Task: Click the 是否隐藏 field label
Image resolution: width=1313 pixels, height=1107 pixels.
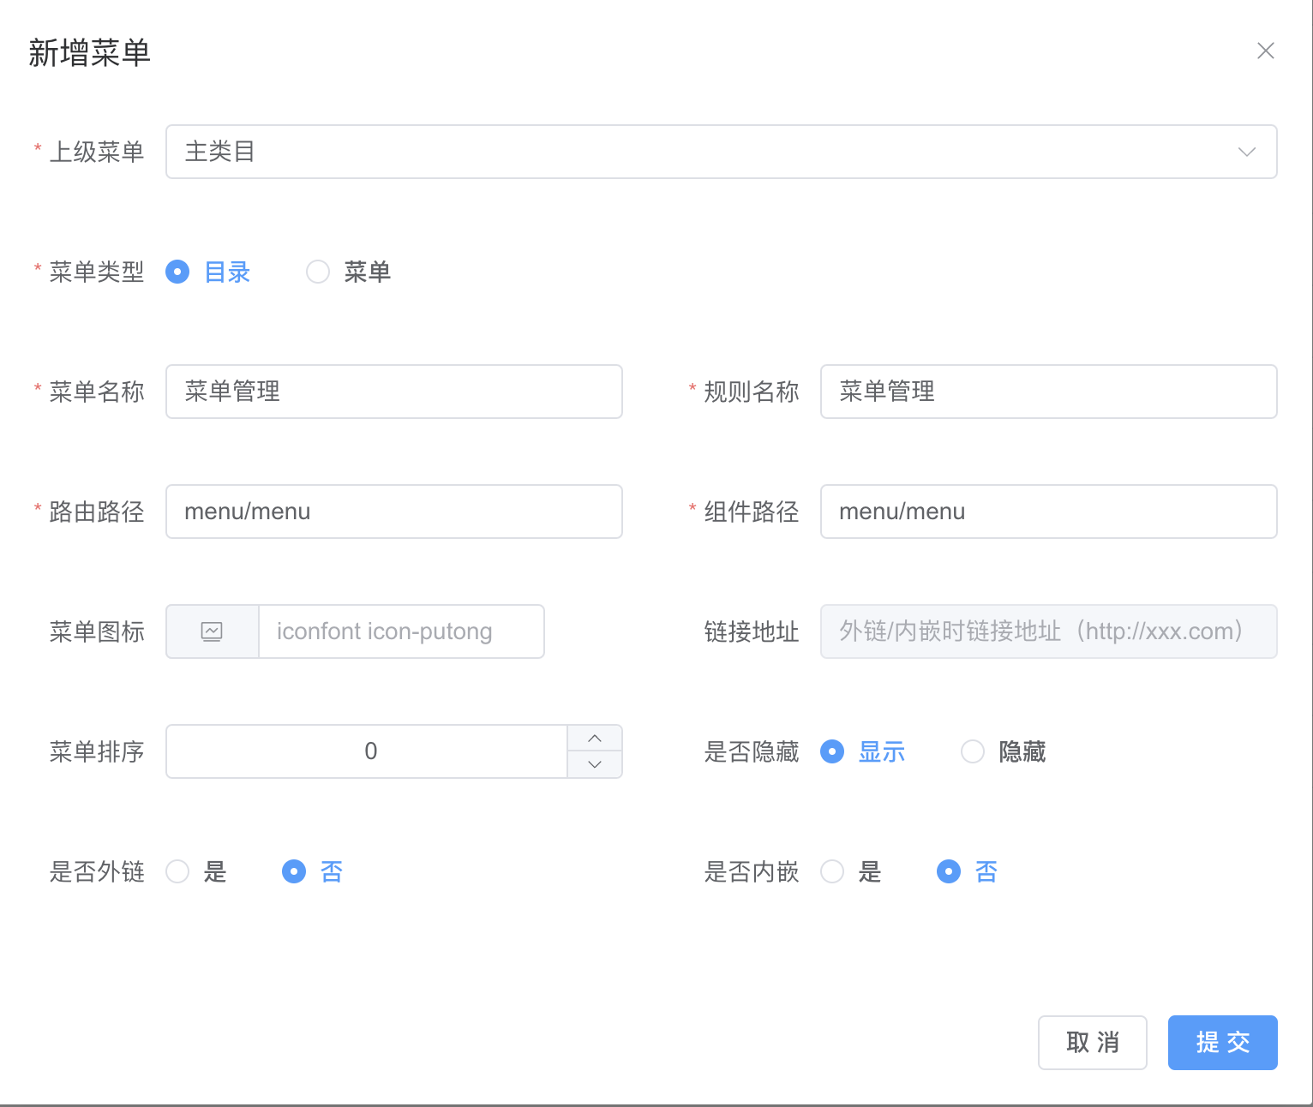Action: tap(752, 751)
